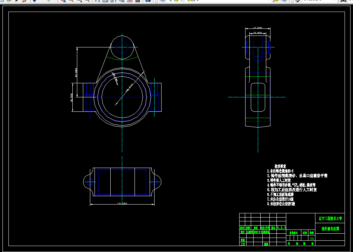
Task: Select the small blue rectangle inside the bottom view
Action: (x=99, y=189)
